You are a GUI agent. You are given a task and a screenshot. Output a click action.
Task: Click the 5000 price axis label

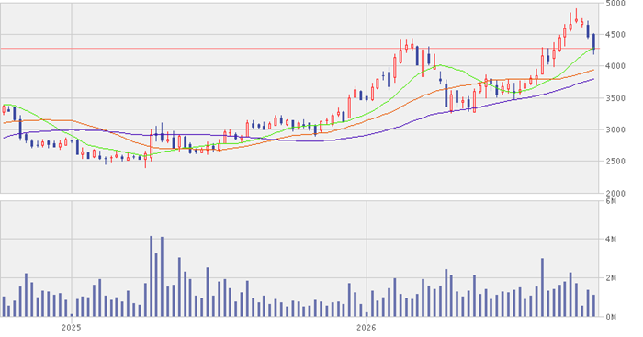coord(615,4)
